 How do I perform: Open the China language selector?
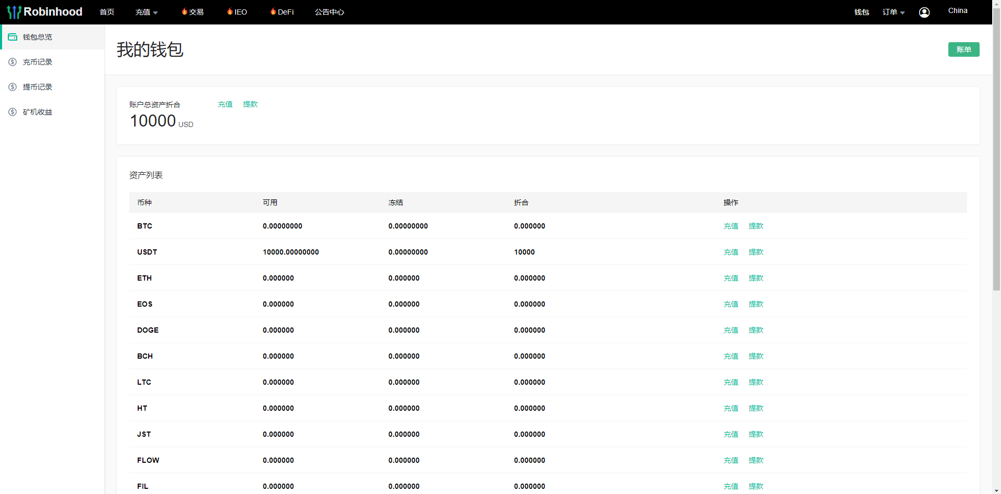point(957,10)
